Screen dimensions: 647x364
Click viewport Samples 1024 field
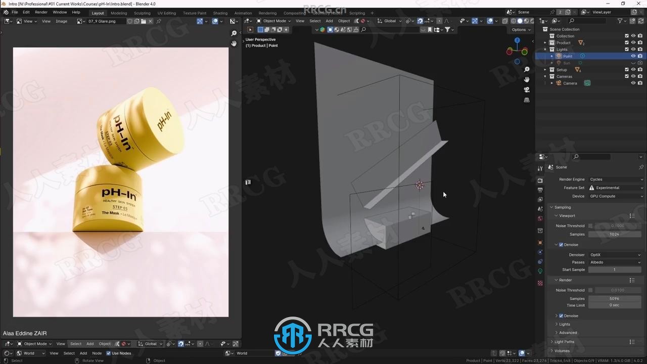click(x=615, y=234)
